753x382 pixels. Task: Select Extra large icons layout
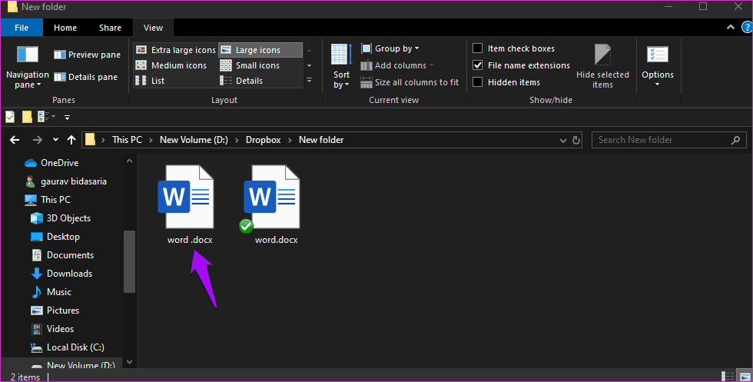[x=176, y=50]
